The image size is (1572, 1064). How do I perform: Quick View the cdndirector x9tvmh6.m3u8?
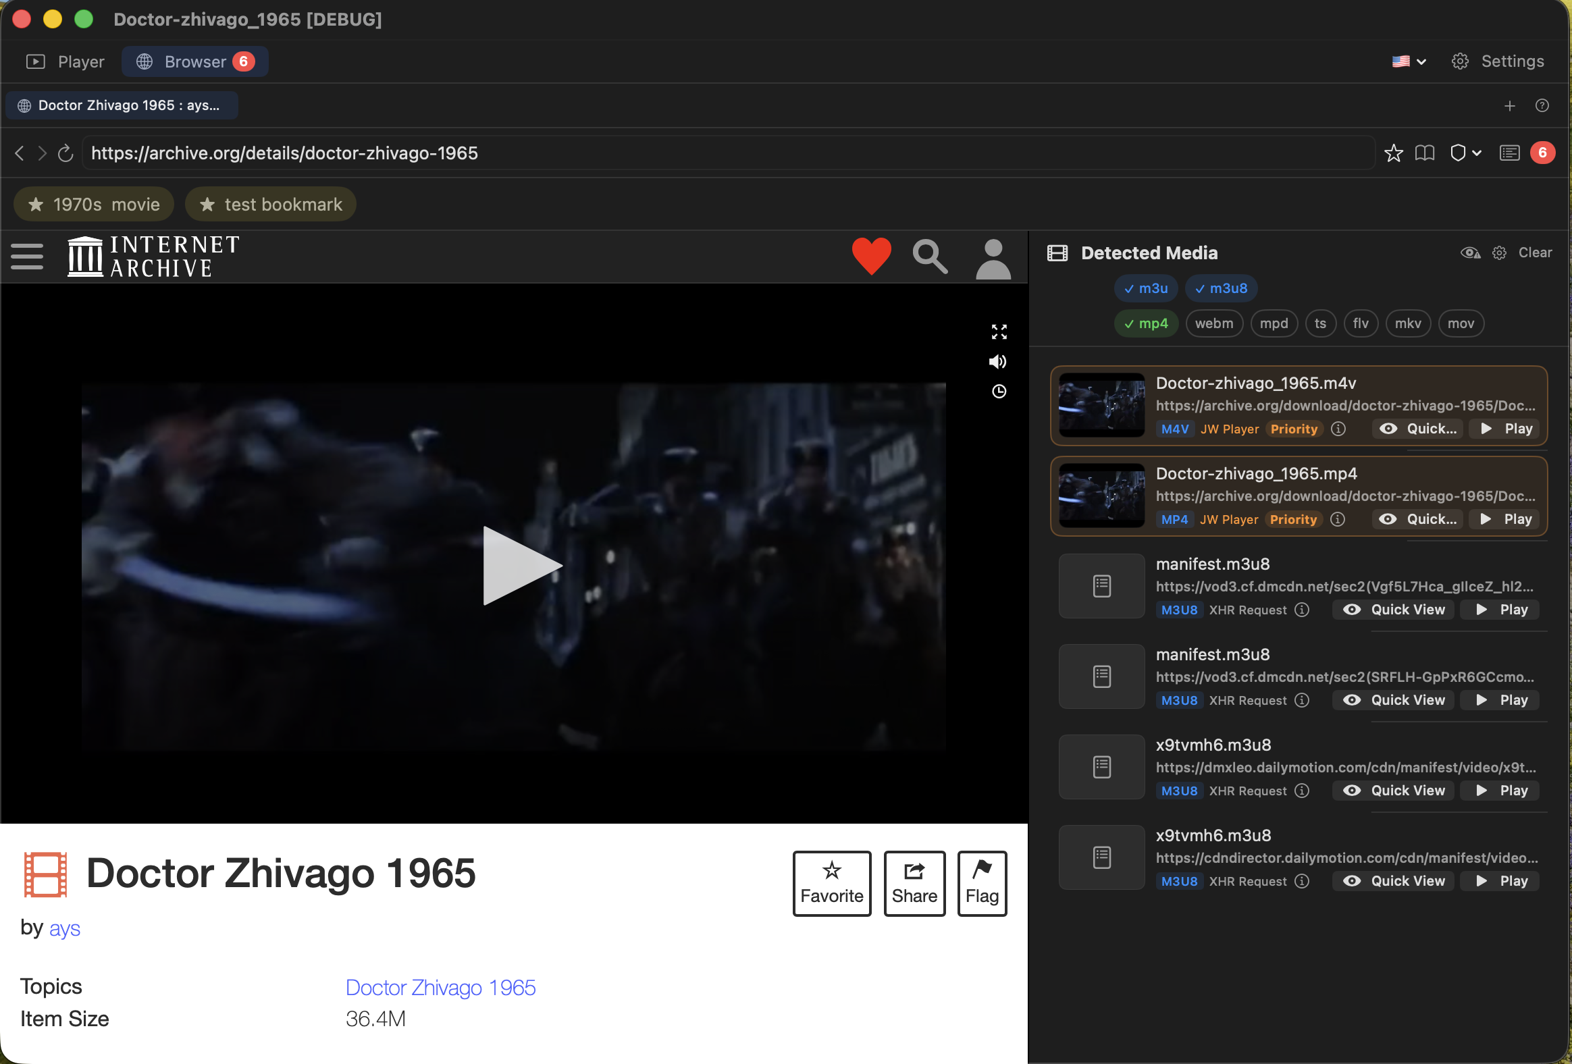click(x=1394, y=881)
